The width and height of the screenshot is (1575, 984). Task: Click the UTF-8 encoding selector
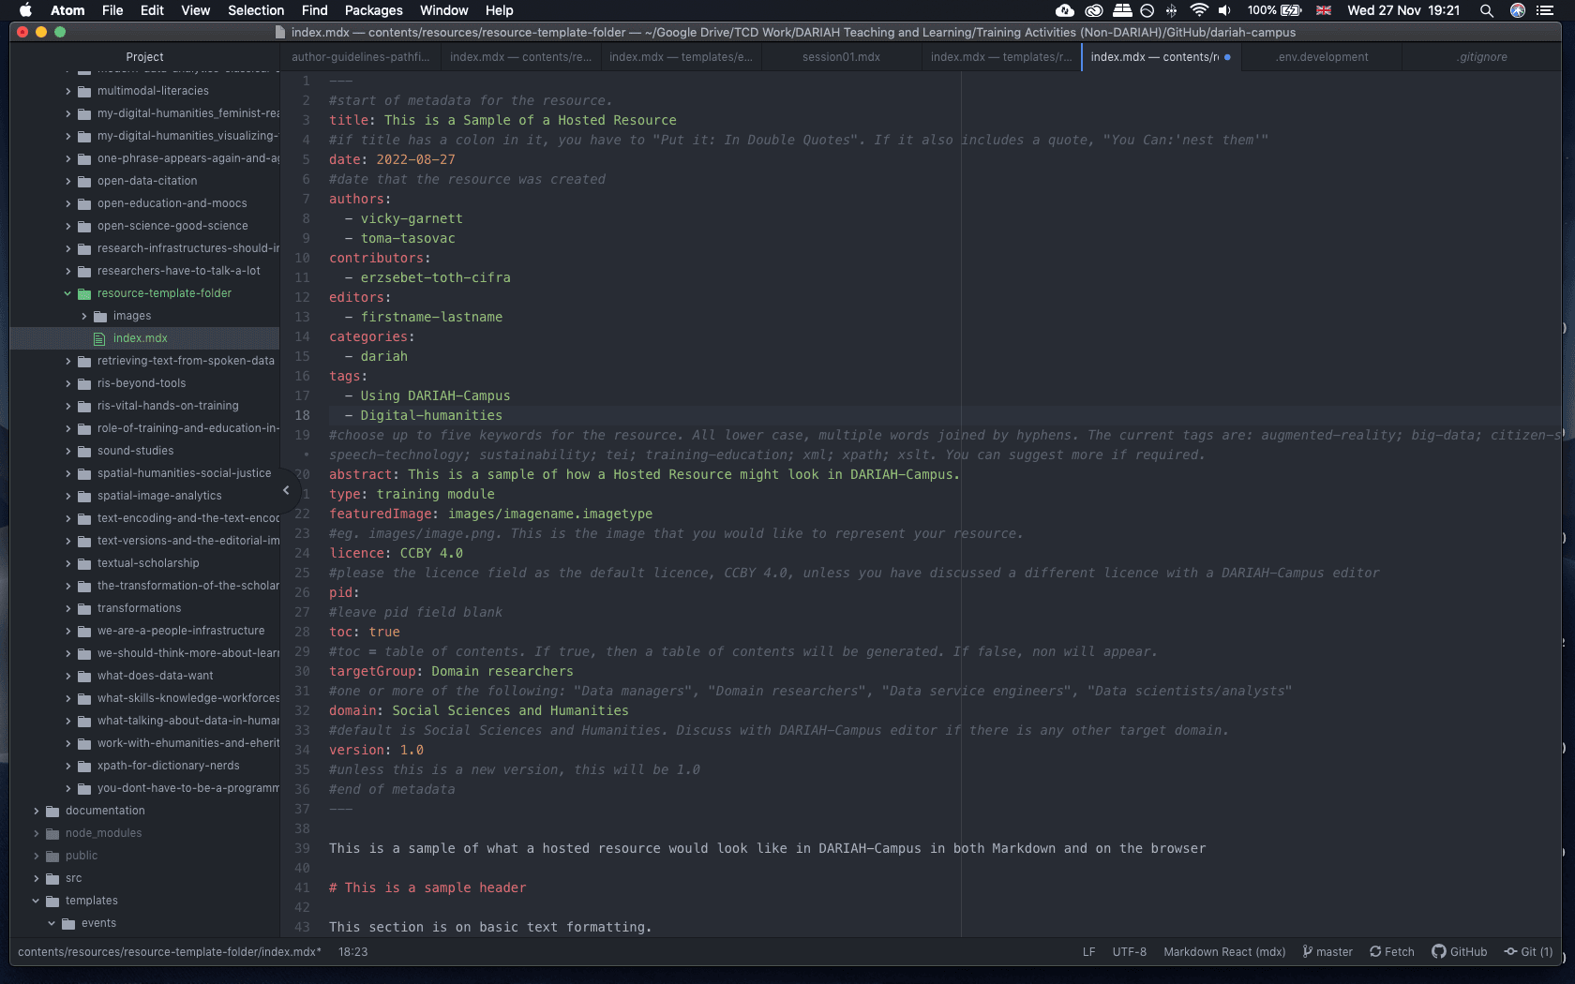pos(1129,951)
